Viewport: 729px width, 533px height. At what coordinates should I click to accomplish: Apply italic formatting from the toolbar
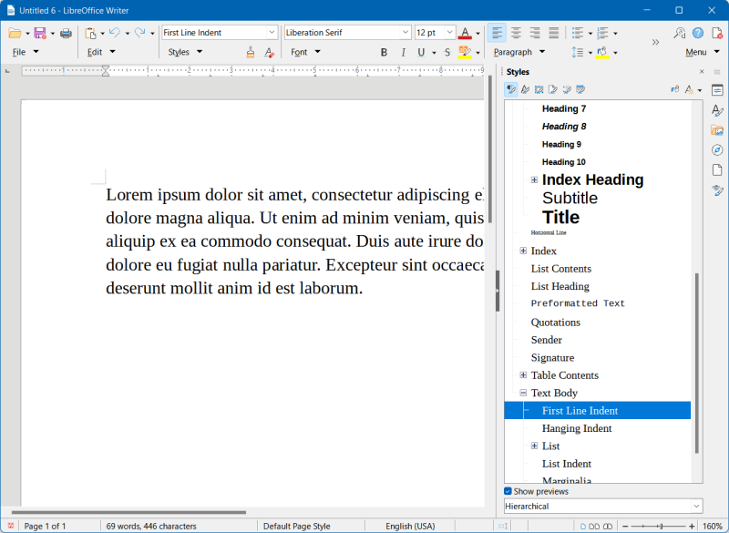tap(403, 52)
